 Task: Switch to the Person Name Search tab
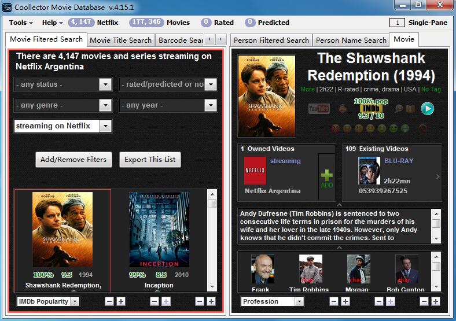pyautogui.click(x=351, y=40)
